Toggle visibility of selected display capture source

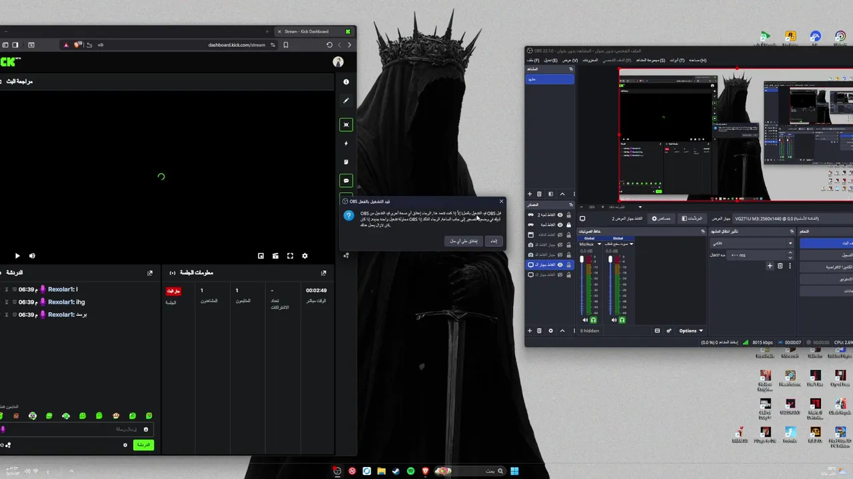tap(560, 265)
